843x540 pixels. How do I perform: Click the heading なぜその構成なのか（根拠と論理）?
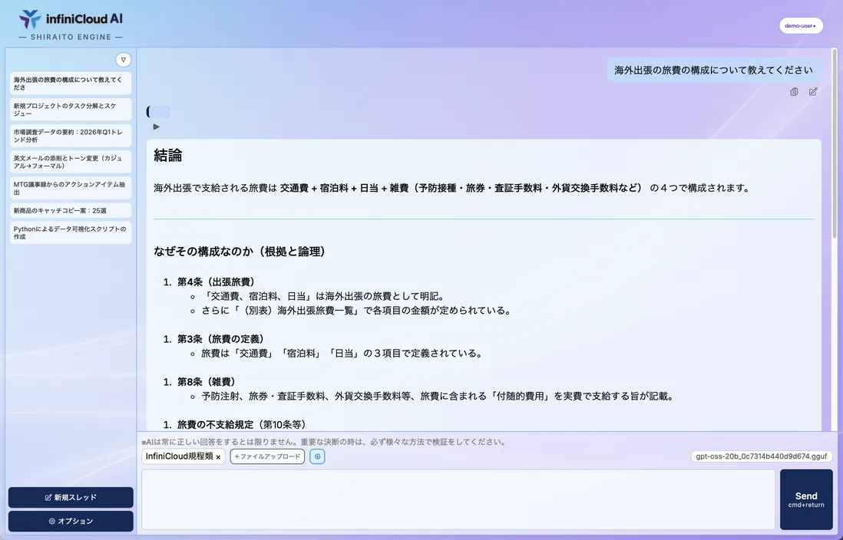point(240,252)
